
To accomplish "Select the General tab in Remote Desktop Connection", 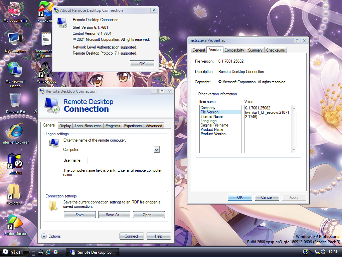I will 49,125.
